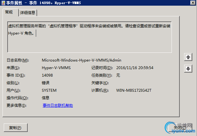Screen dimensions: 197x136
Task: Click the 关键字(K) label
Action: (100, 83)
